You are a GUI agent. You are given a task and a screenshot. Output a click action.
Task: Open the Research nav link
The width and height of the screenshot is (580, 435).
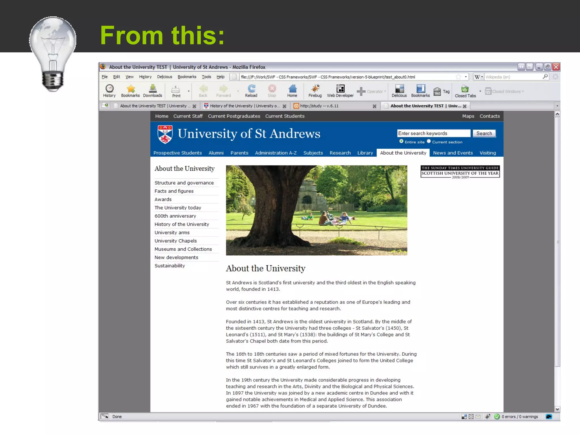[x=340, y=153]
